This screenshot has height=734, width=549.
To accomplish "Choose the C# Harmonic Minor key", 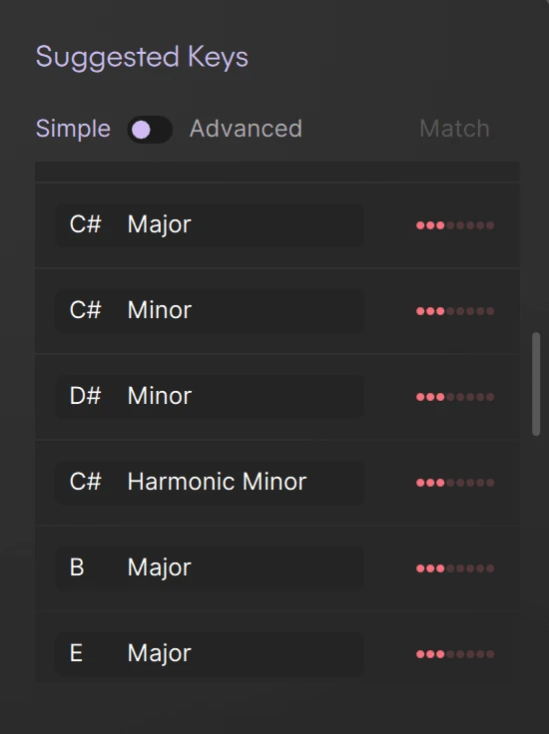I will click(210, 482).
